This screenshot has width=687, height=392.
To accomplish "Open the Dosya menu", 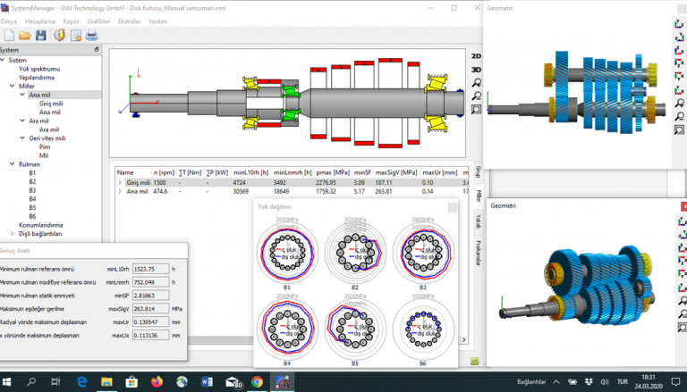I will [x=9, y=21].
